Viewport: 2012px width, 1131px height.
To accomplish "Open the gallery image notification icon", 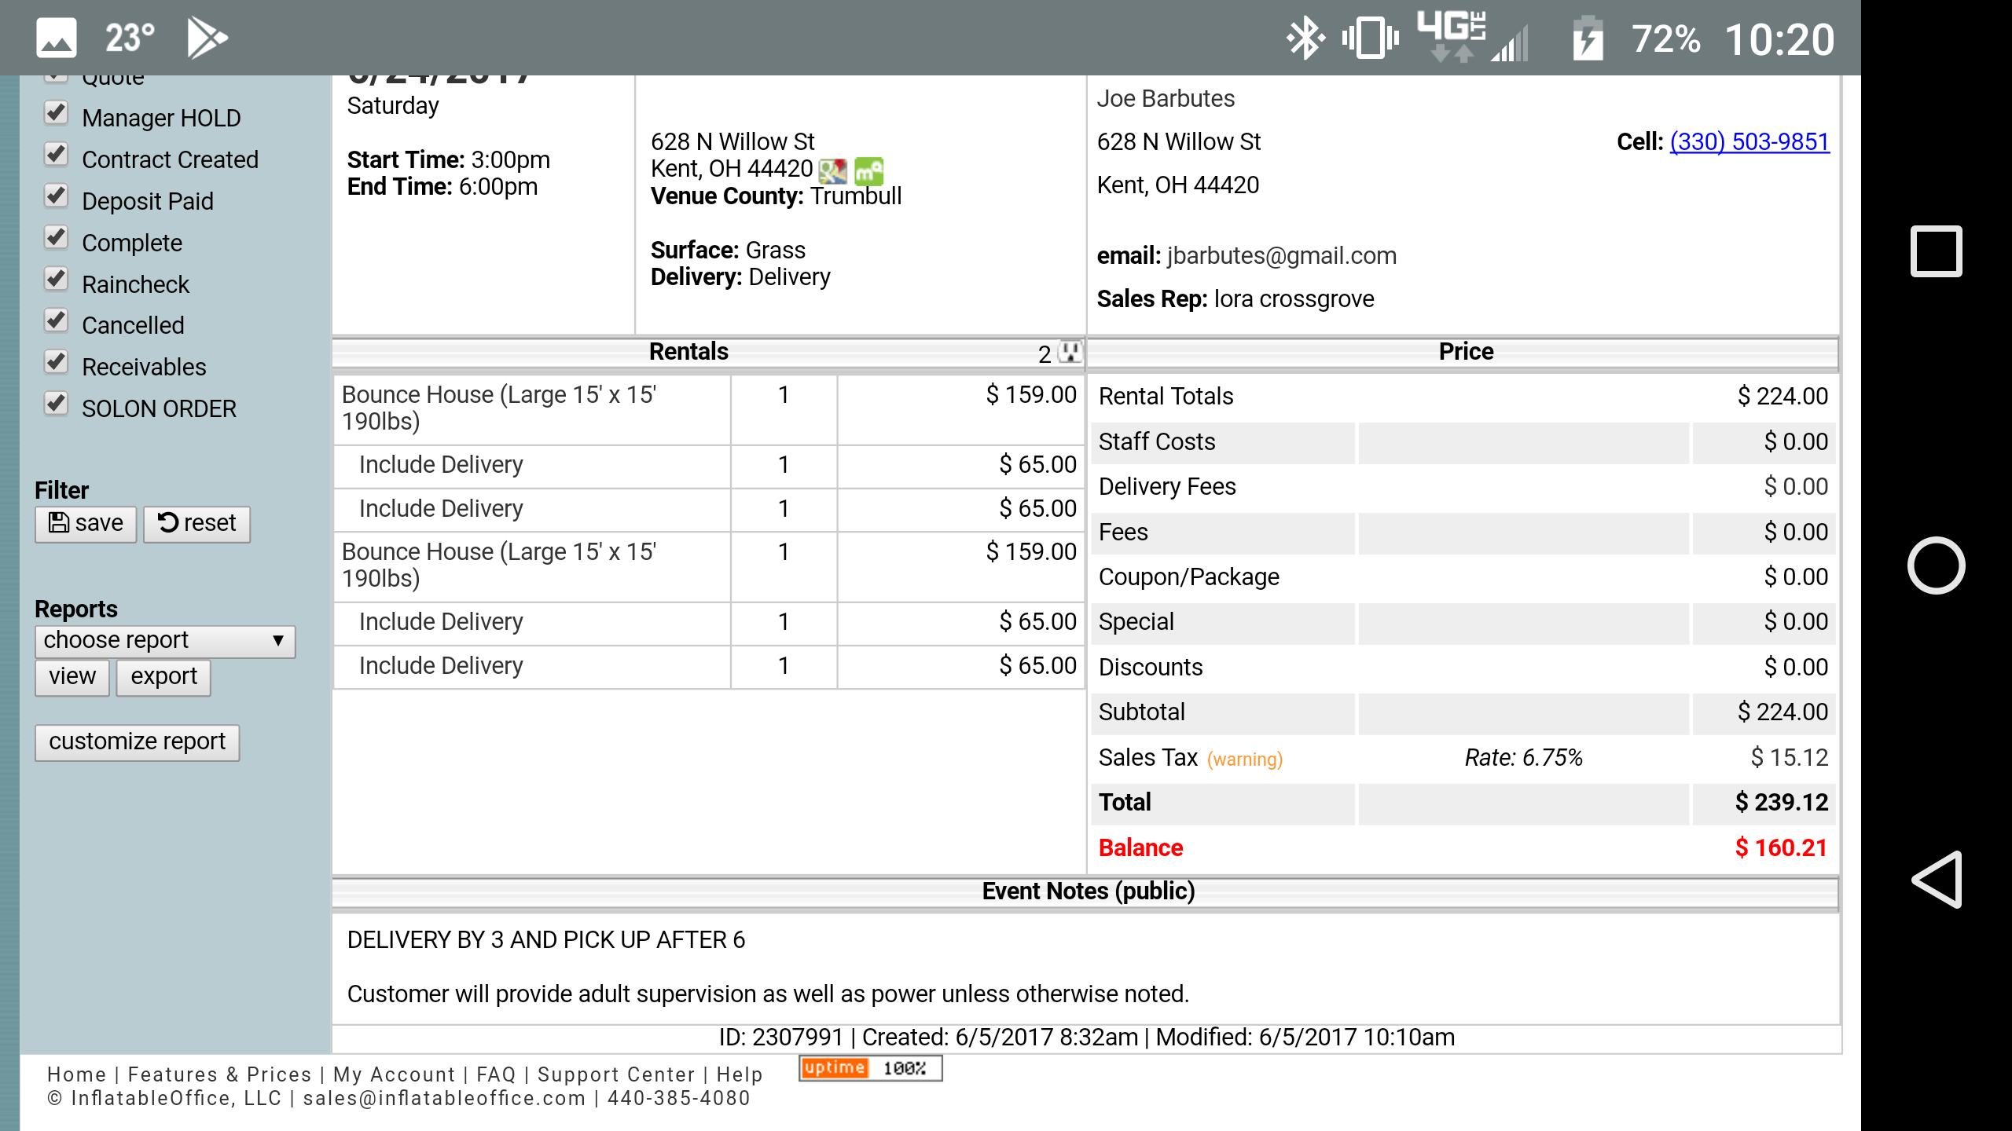I will pos(57,38).
